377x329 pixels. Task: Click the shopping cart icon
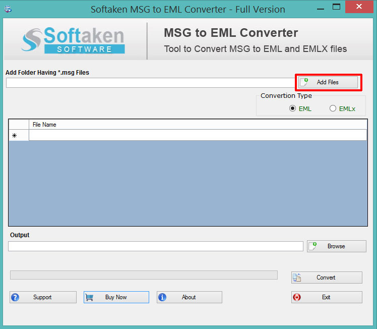89,298
